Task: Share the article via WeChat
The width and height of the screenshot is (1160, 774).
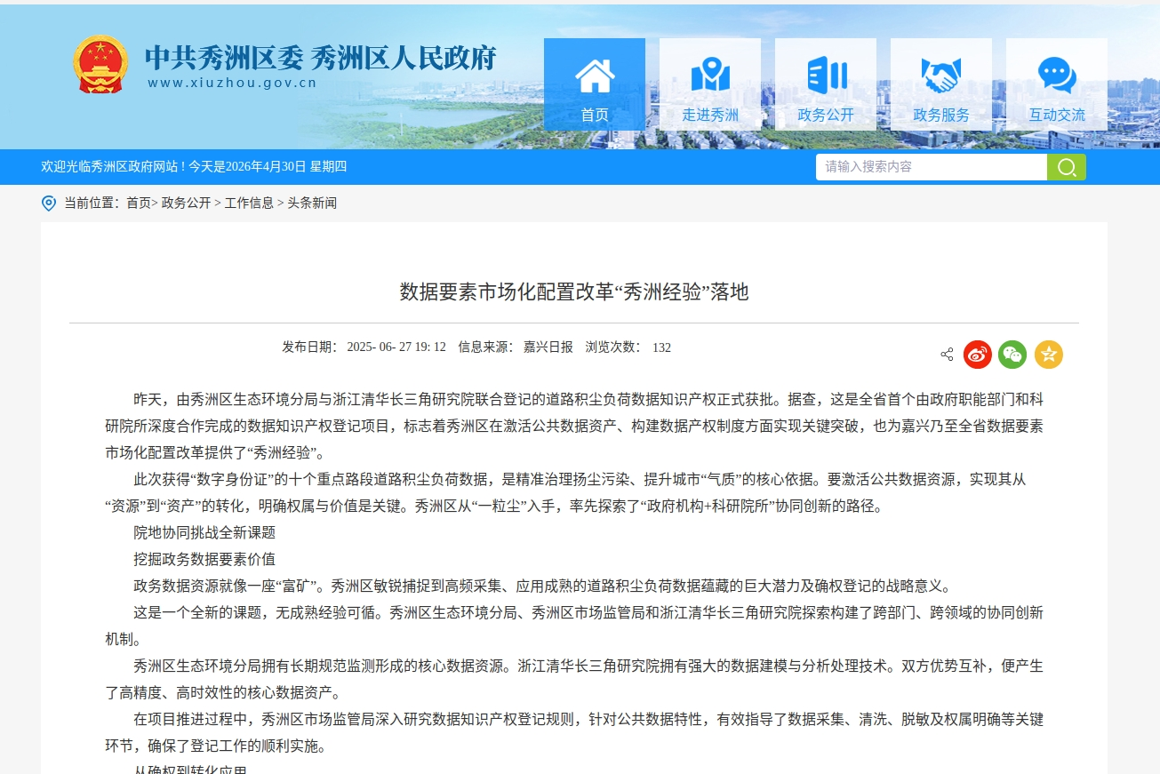Action: tap(1012, 354)
